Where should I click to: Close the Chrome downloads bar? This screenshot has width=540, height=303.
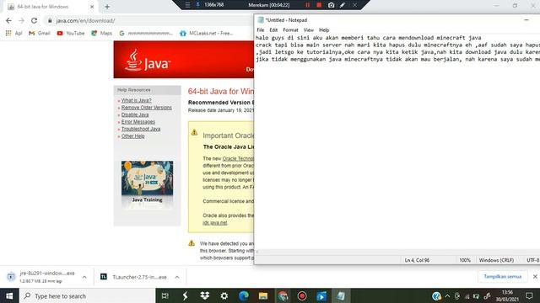pyautogui.click(x=535, y=277)
